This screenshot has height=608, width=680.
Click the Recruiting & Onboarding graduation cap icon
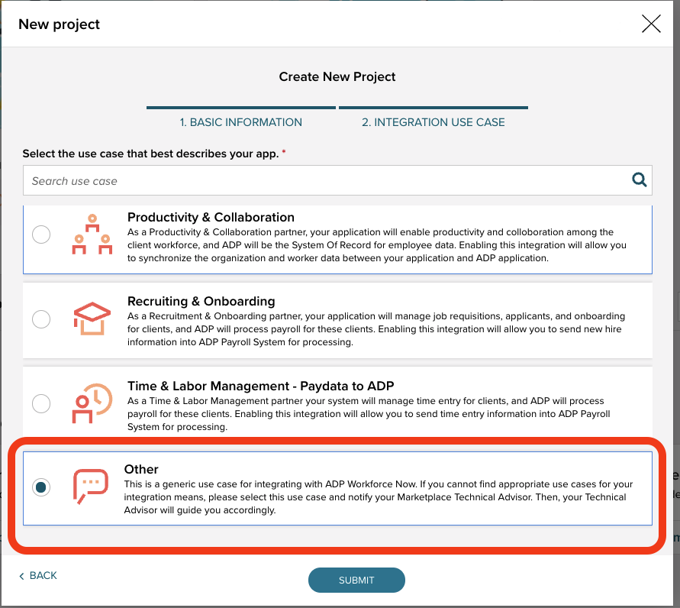tap(92, 319)
